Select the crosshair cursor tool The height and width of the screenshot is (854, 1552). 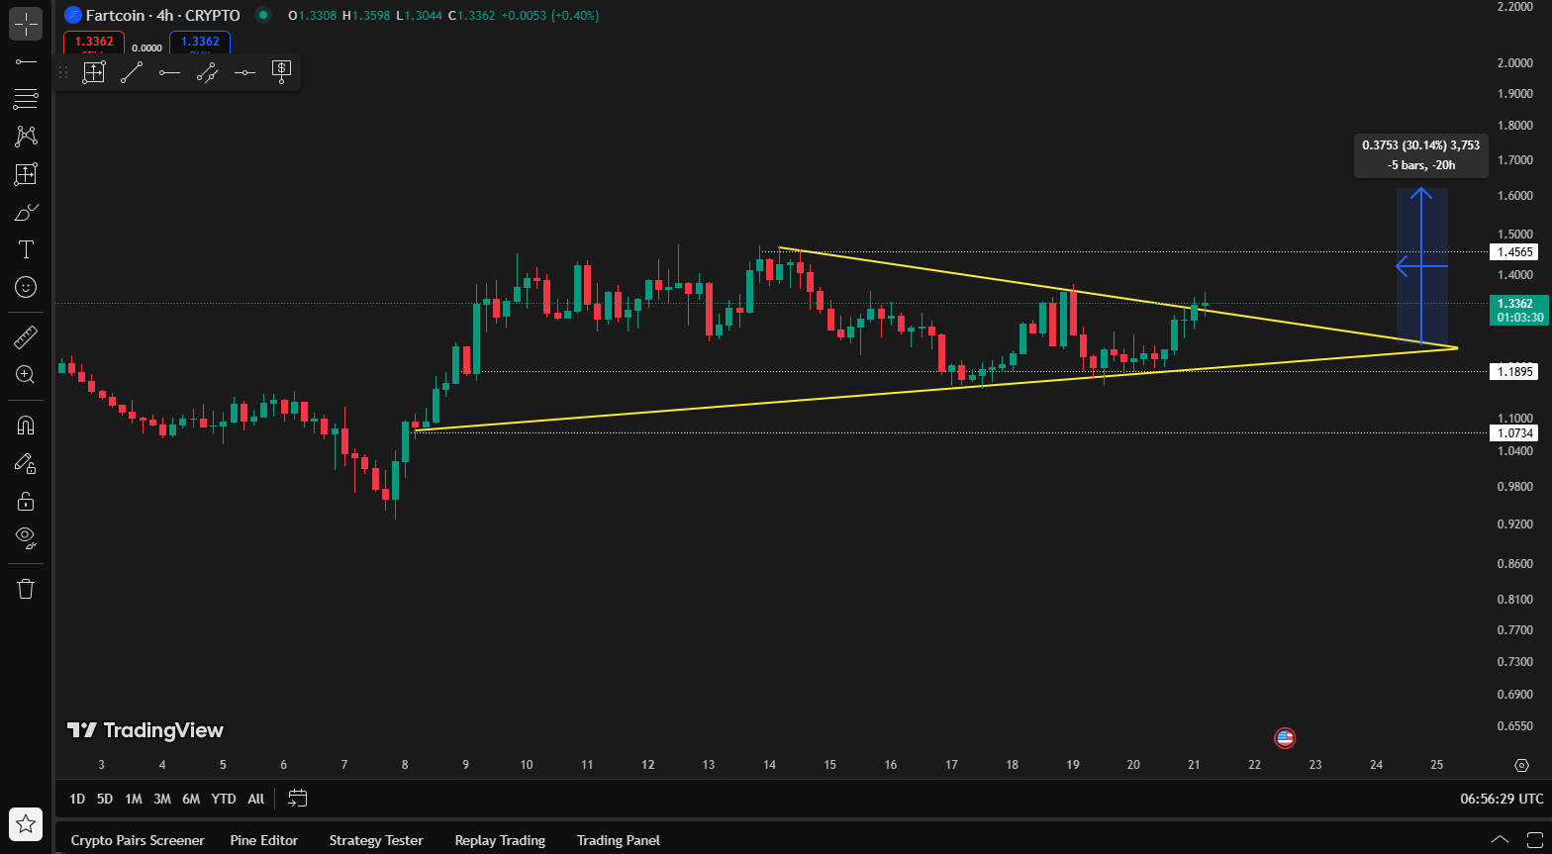pyautogui.click(x=26, y=23)
